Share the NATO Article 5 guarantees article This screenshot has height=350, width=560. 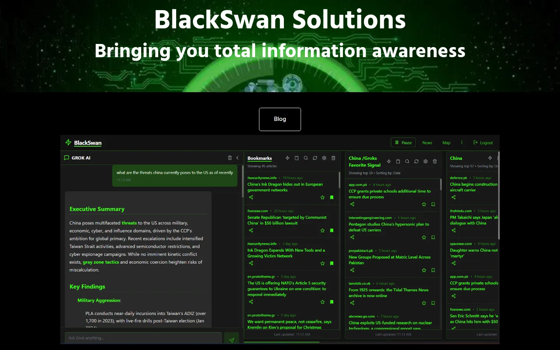[251, 301]
